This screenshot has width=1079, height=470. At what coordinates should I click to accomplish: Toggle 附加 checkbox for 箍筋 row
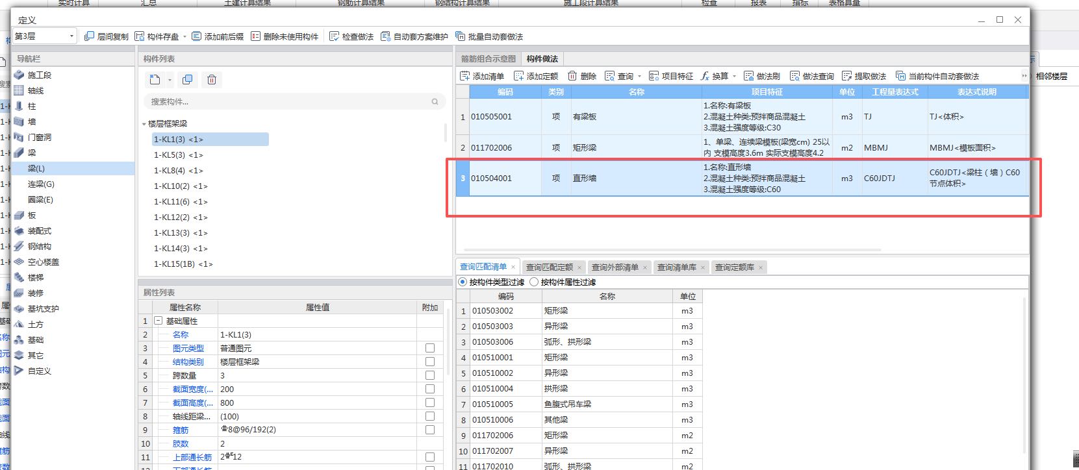[x=429, y=430]
